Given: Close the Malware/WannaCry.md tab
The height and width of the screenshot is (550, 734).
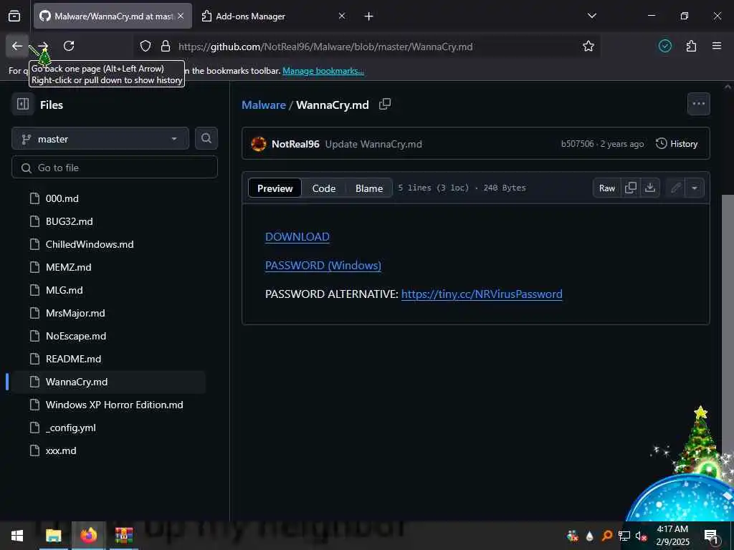Looking at the screenshot, I should pyautogui.click(x=181, y=16).
